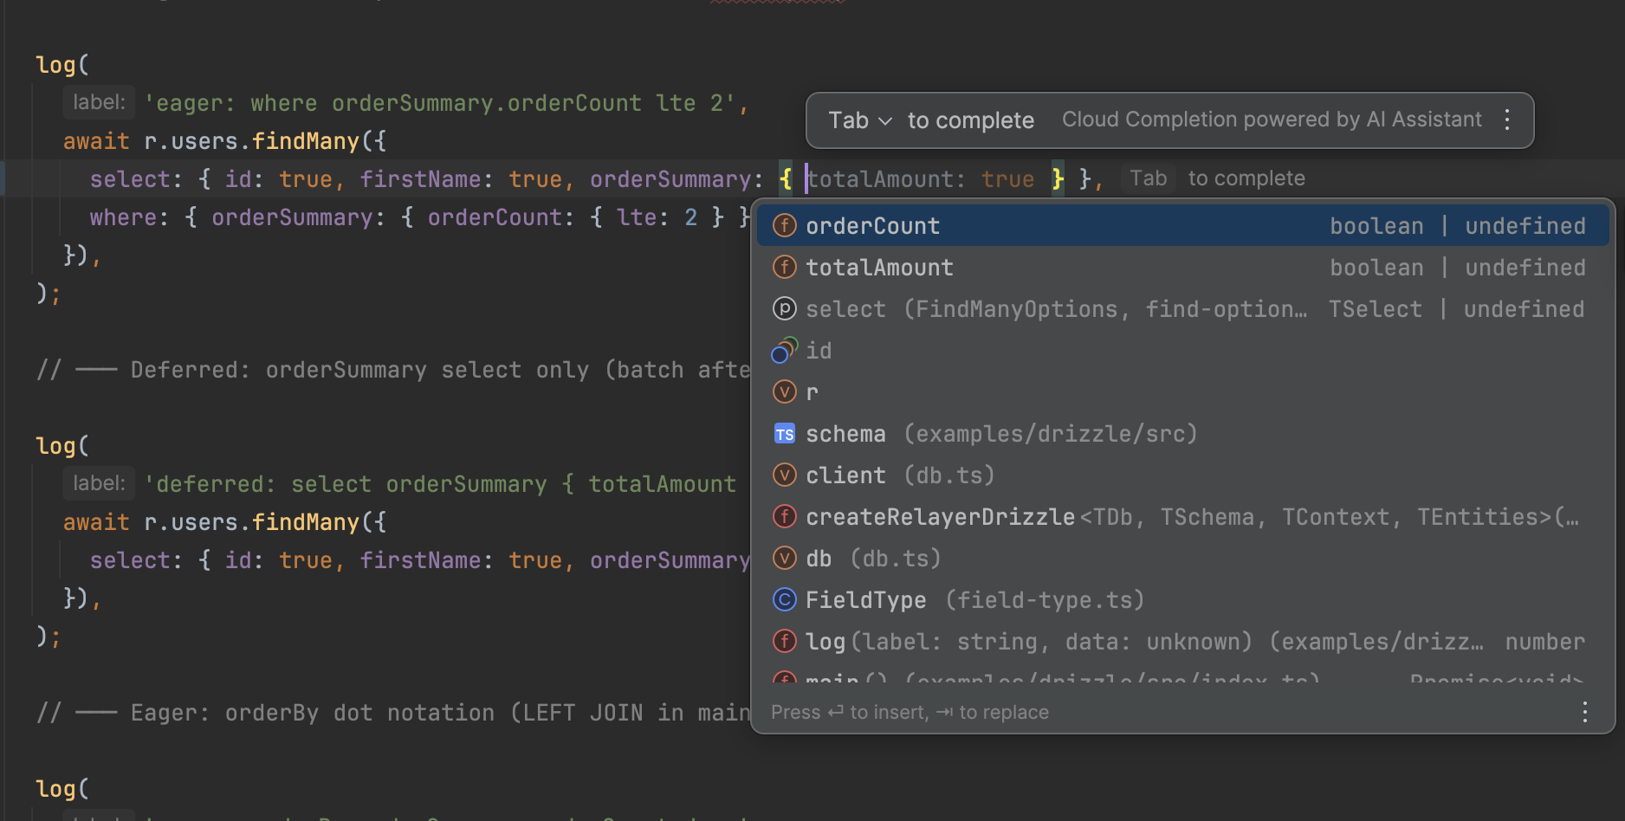Click the function icon beside orderCount

tap(784, 225)
